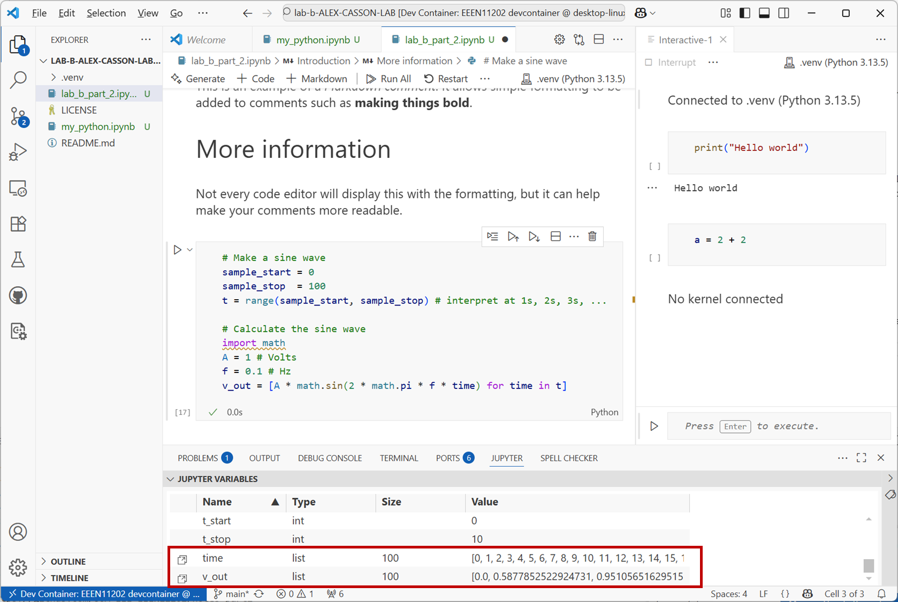Open the Search view in activity bar

[18, 80]
